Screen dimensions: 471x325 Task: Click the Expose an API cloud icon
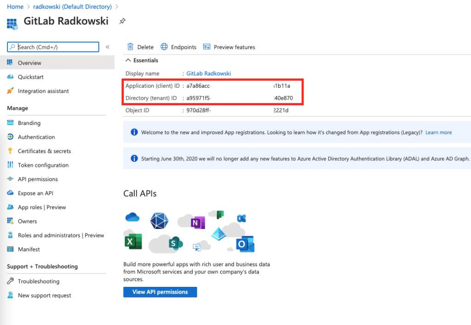point(10,193)
